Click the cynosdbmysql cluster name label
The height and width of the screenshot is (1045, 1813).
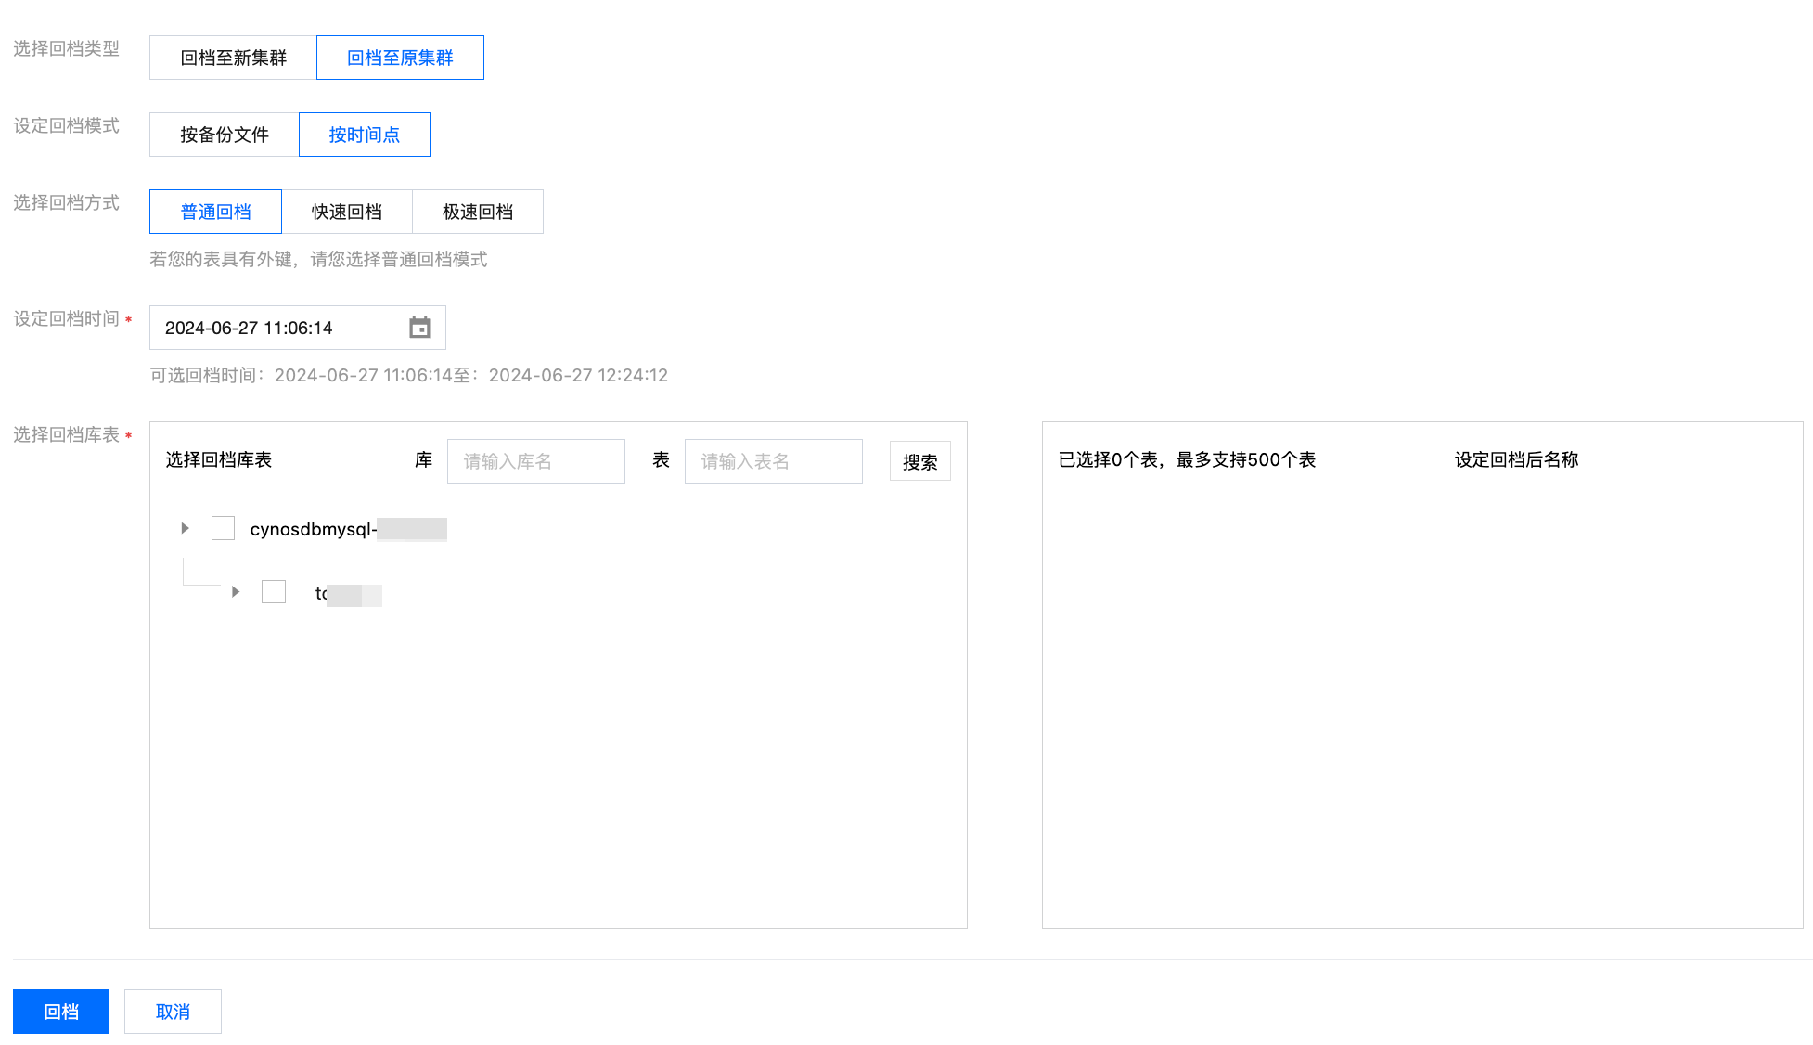point(314,529)
